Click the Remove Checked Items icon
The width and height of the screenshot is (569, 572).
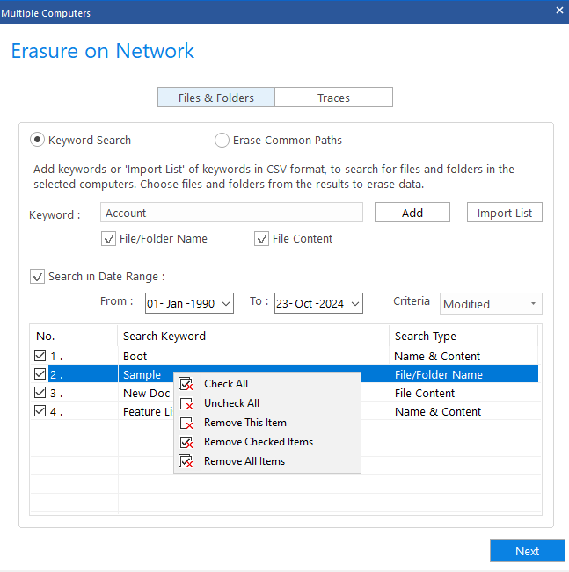pyautogui.click(x=186, y=442)
